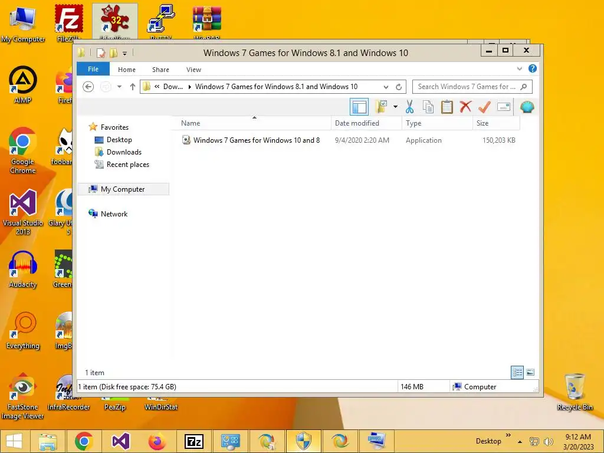Go back with the Back arrow
The height and width of the screenshot is (453, 604).
[x=88, y=87]
